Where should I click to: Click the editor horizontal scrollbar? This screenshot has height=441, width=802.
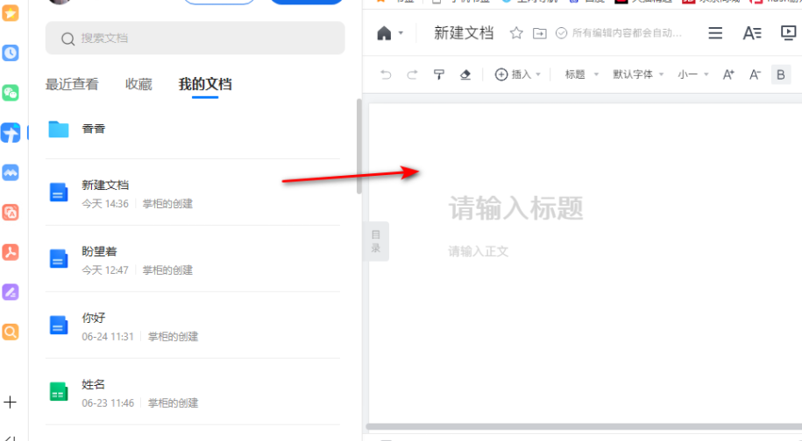click(584, 427)
